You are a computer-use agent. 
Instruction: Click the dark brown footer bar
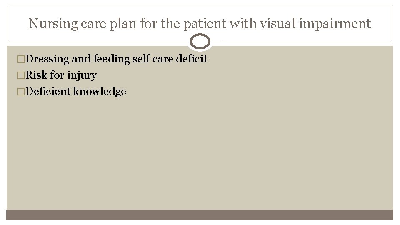click(x=200, y=215)
